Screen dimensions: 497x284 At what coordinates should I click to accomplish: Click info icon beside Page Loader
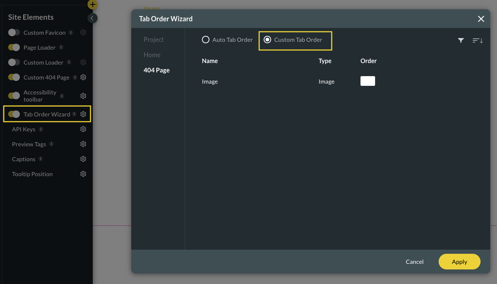[61, 47]
